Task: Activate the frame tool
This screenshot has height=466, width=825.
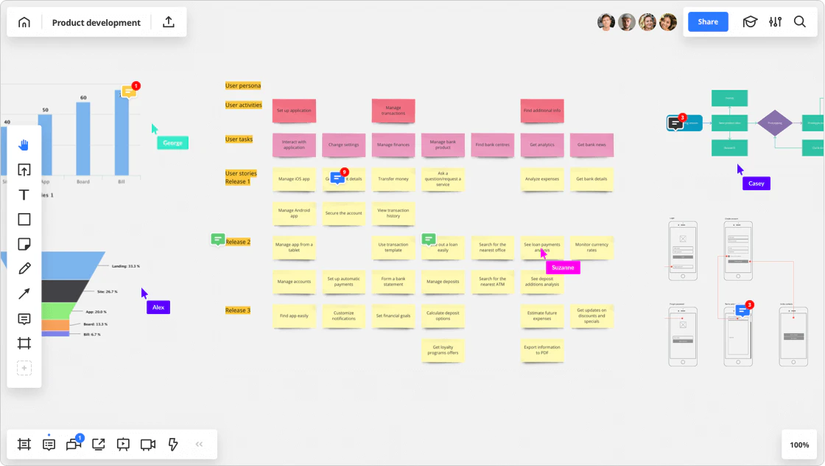Action: pyautogui.click(x=24, y=343)
